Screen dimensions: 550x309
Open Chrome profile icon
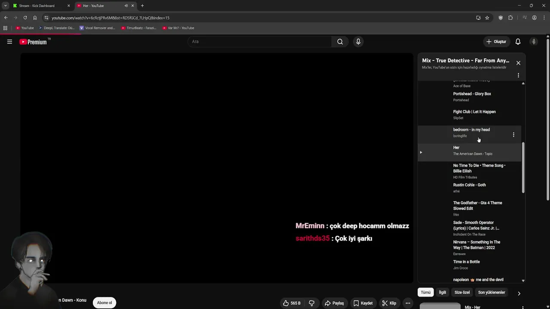pos(534,18)
